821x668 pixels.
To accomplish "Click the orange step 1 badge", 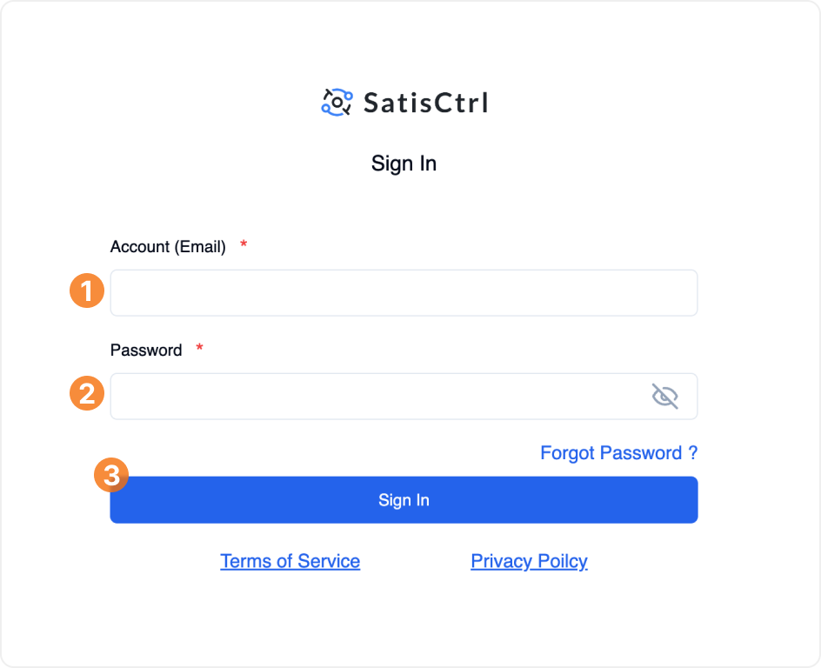I will click(x=87, y=291).
